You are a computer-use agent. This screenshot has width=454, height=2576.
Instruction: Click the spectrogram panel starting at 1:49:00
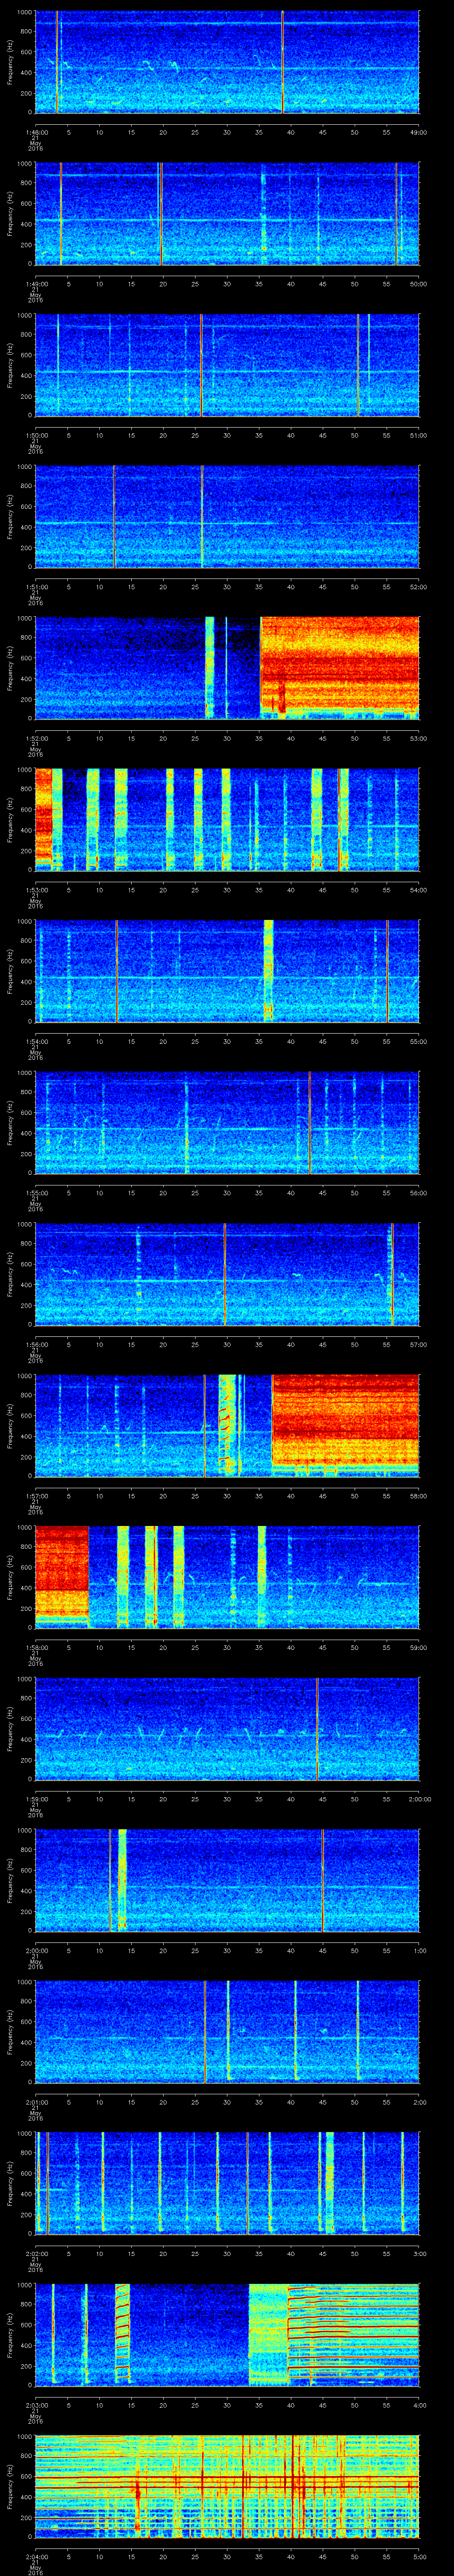tap(227, 214)
